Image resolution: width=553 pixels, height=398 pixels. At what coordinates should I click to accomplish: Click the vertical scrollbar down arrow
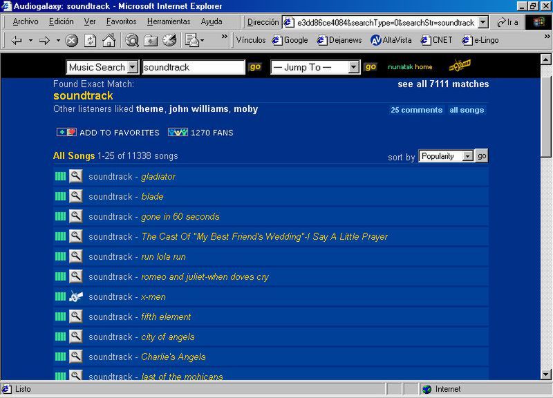[545, 375]
